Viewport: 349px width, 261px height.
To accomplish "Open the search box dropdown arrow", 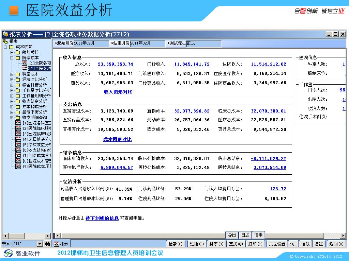I will 40,244.
